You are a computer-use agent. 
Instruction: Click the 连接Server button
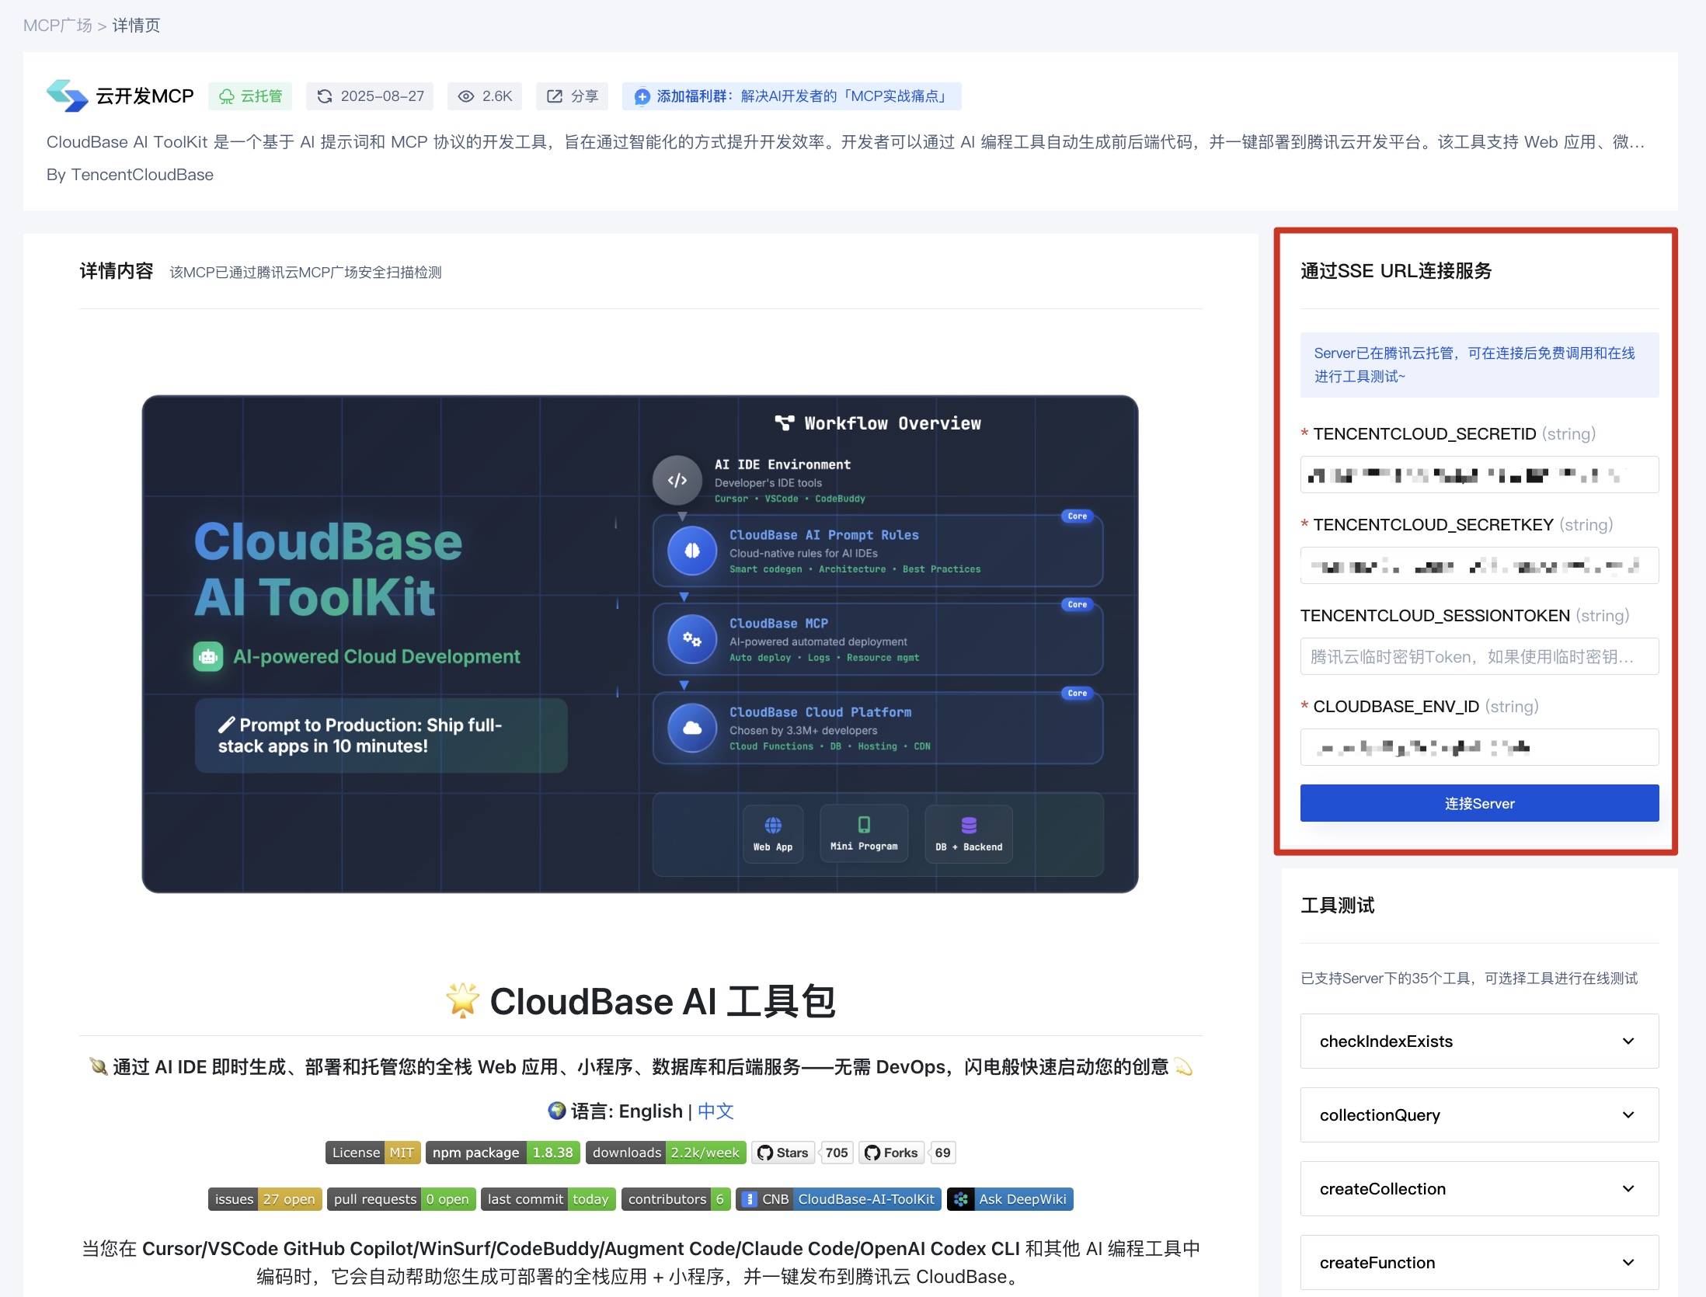(x=1479, y=803)
